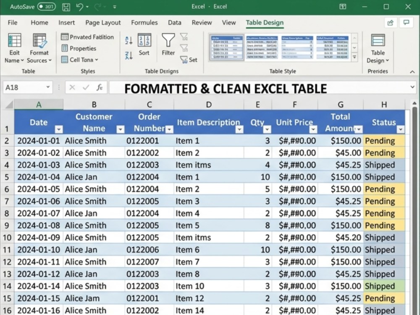This screenshot has height=315, width=420.
Task: Click the Pnvated Fadition option
Action: [x=87, y=37]
